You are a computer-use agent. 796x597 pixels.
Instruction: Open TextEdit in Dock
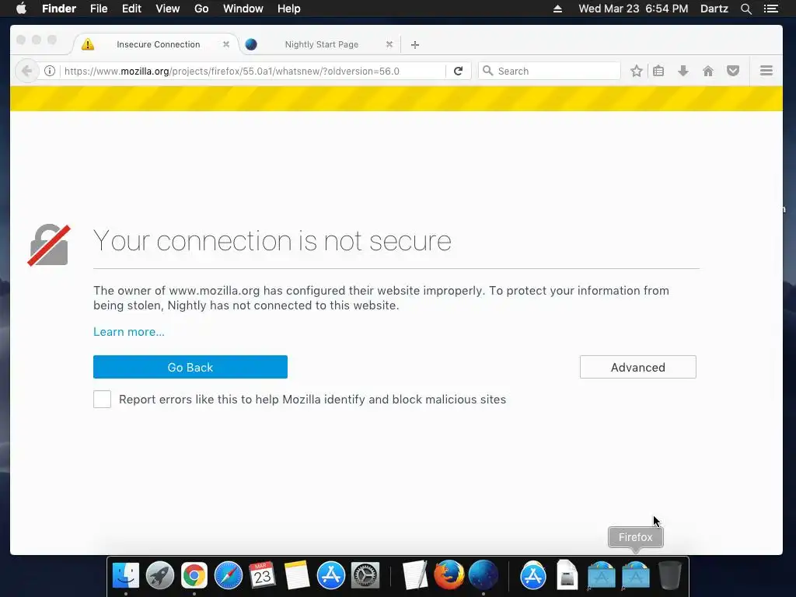pos(415,576)
